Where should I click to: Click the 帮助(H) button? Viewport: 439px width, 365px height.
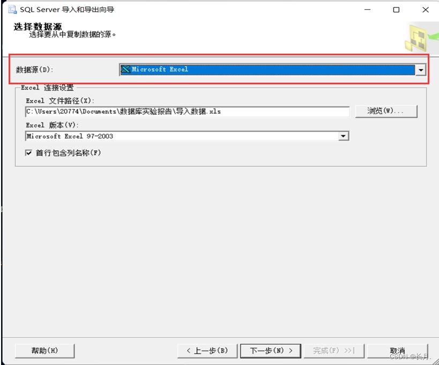(x=45, y=351)
